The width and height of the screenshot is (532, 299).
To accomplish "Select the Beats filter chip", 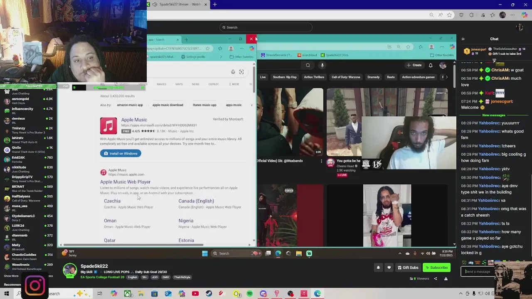I will pos(391,77).
